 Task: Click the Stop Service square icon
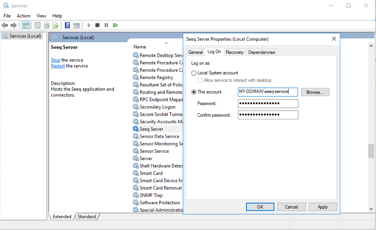click(98, 25)
